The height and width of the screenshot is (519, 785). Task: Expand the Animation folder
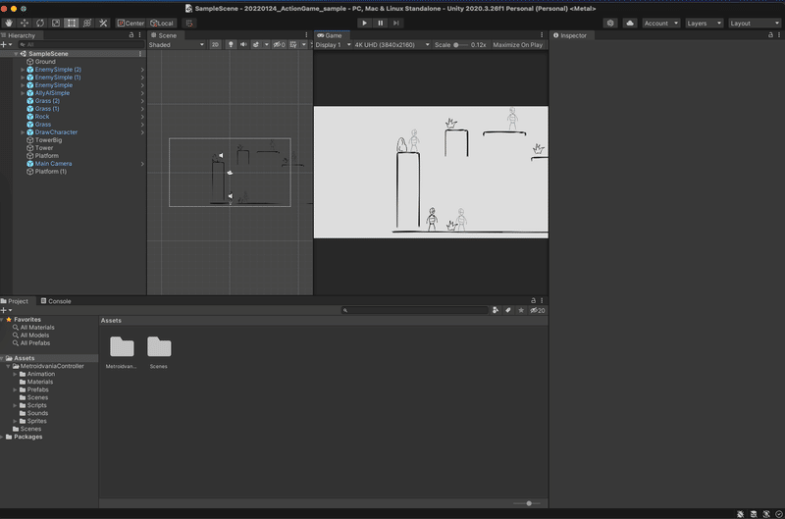click(x=15, y=374)
